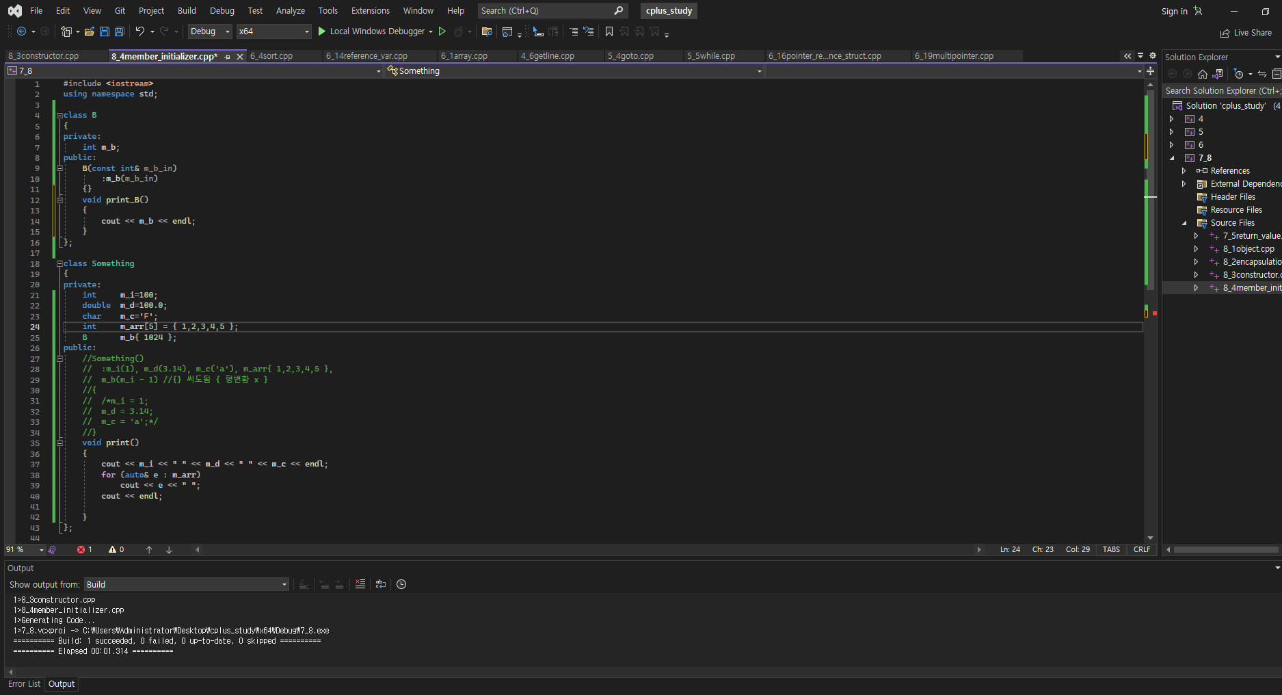
Task: Click the Undo arrow icon
Action: pos(139,31)
